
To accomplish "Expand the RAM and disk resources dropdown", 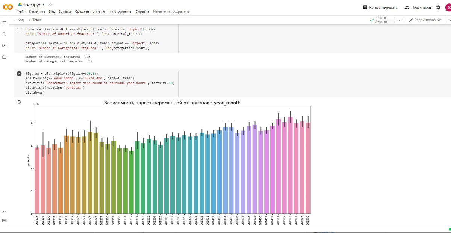I will click(x=399, y=20).
